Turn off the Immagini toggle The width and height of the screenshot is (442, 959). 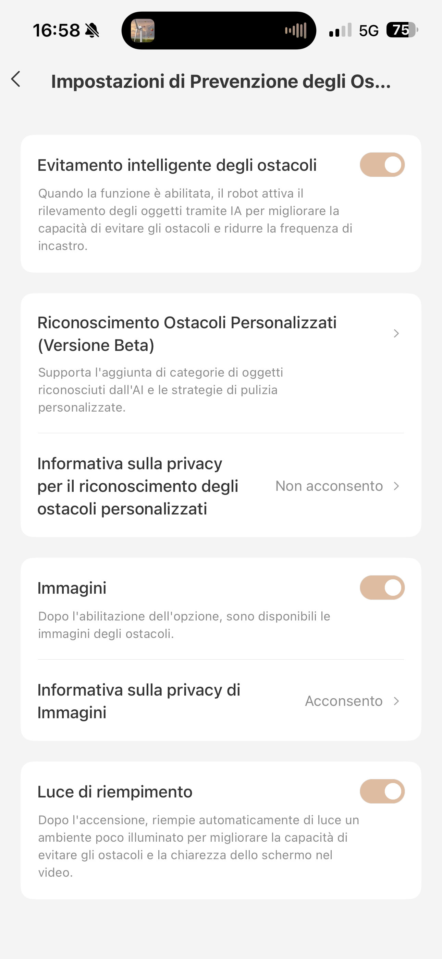382,588
